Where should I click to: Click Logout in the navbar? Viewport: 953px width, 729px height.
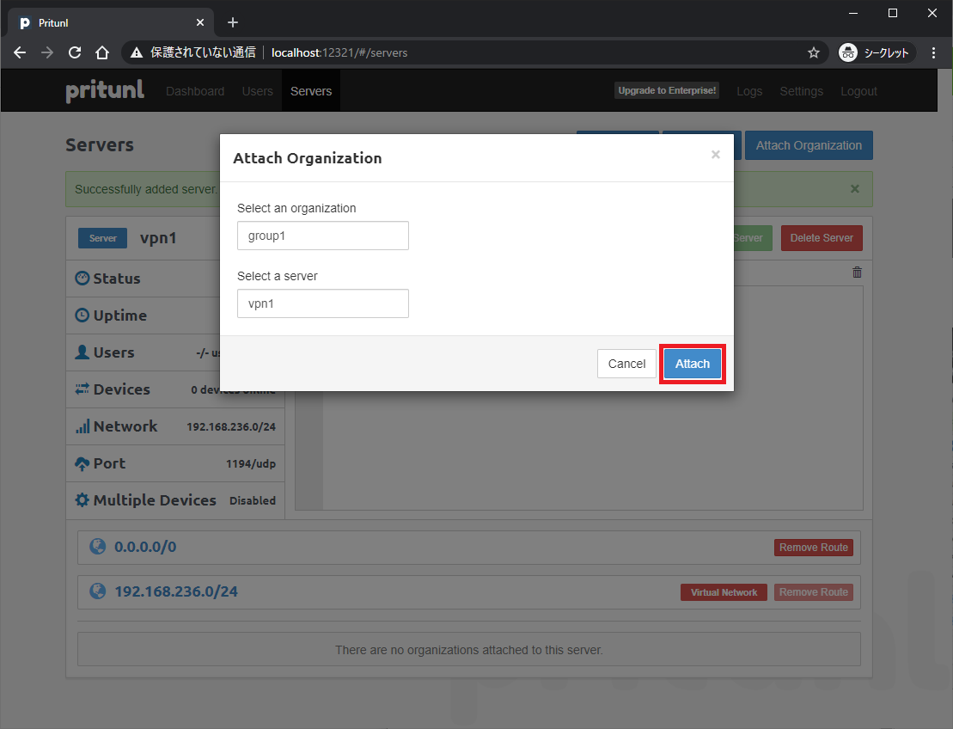(858, 91)
